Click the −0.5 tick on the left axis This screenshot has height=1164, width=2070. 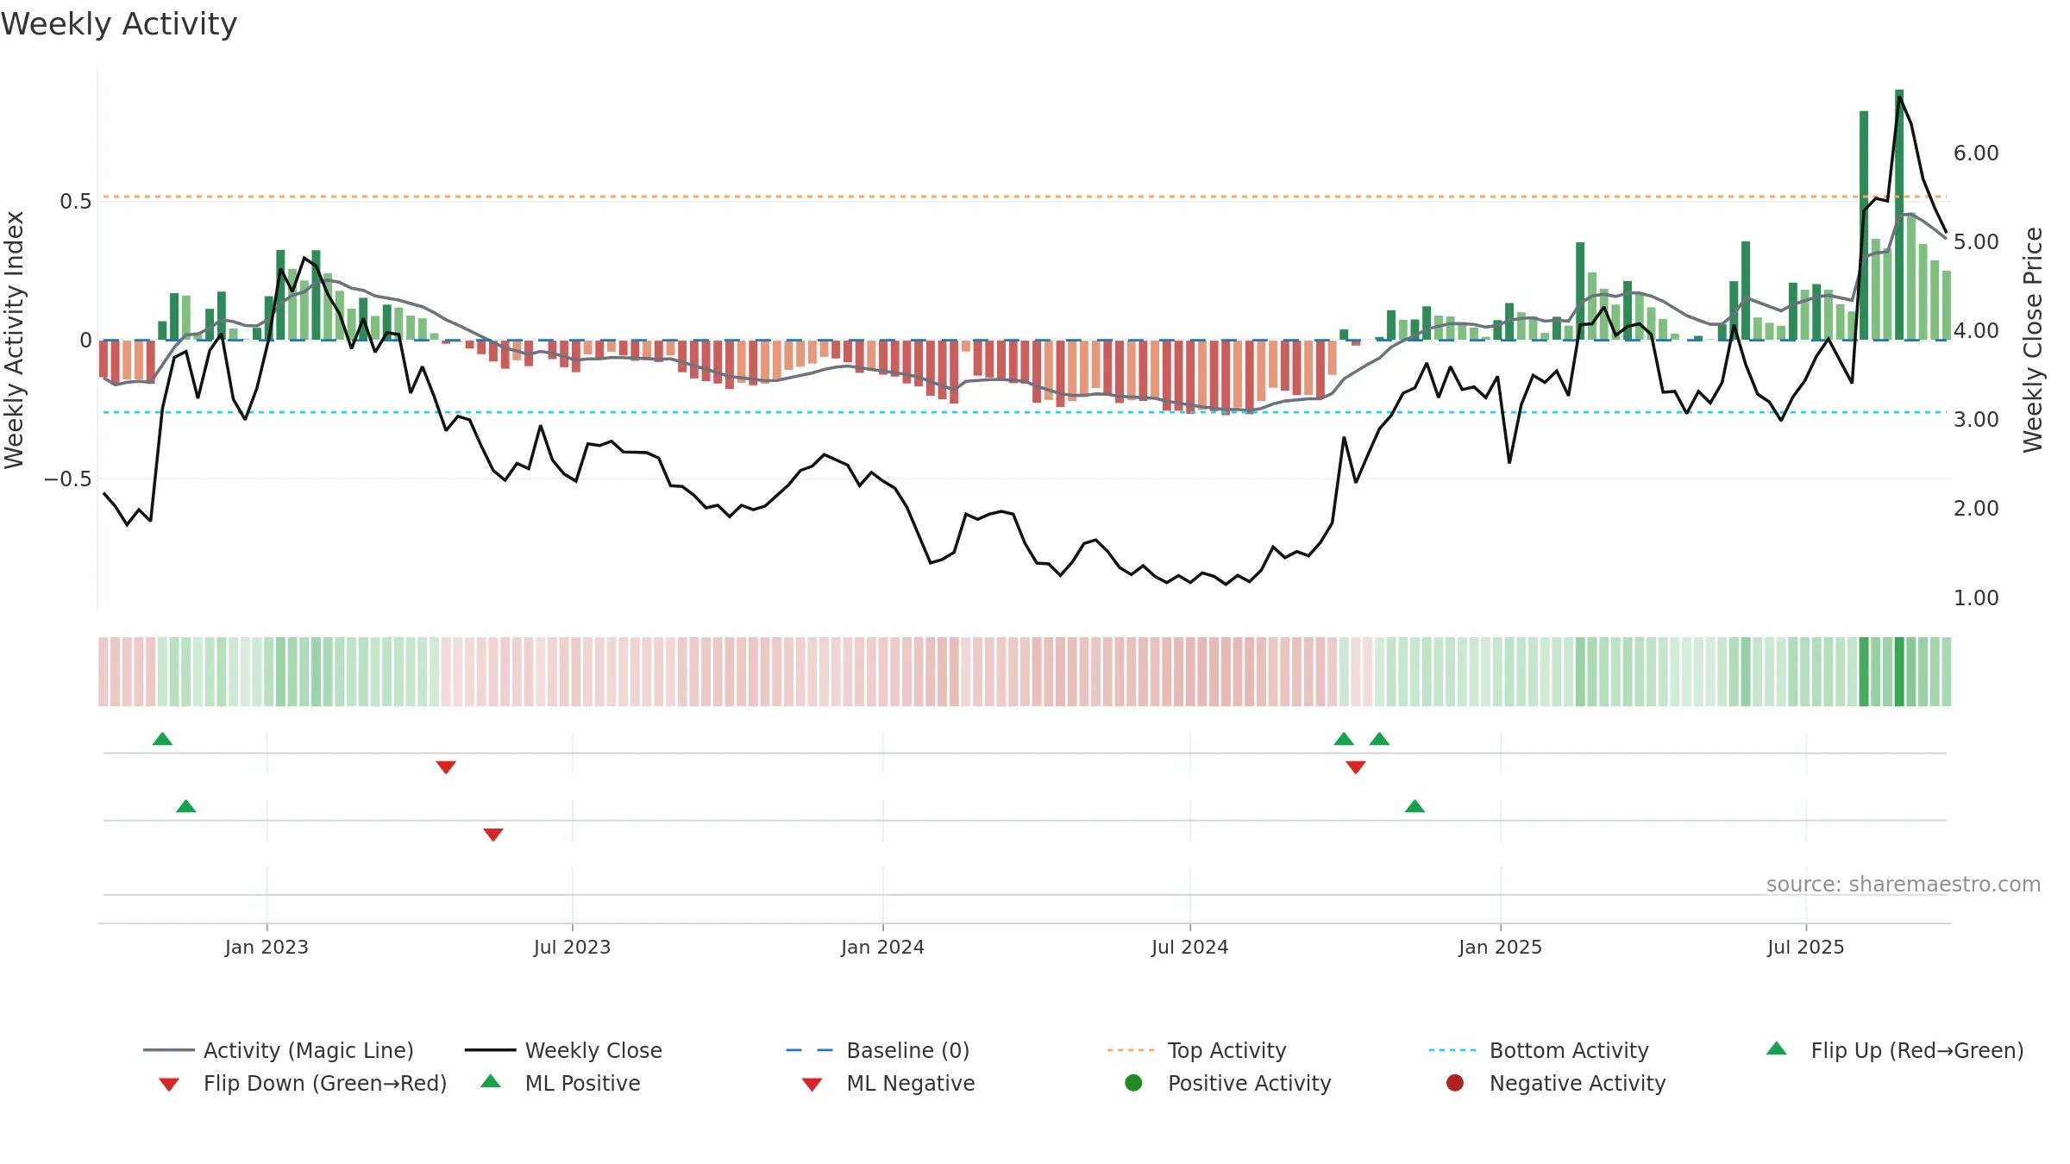(68, 479)
